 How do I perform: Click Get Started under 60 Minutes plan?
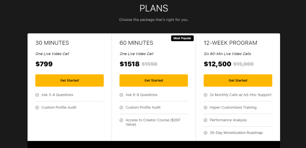tap(154, 80)
